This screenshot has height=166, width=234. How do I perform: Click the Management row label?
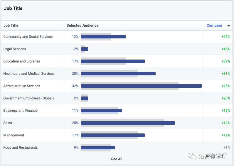14,135
